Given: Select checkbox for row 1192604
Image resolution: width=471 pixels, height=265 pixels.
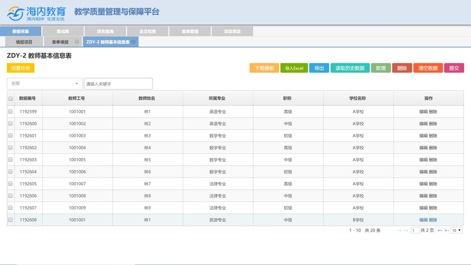Looking at the screenshot, I should (11, 172).
